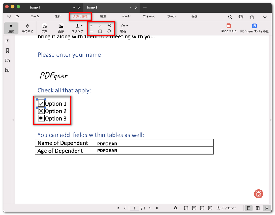Click the image (画像) insert tool

(x=61, y=28)
